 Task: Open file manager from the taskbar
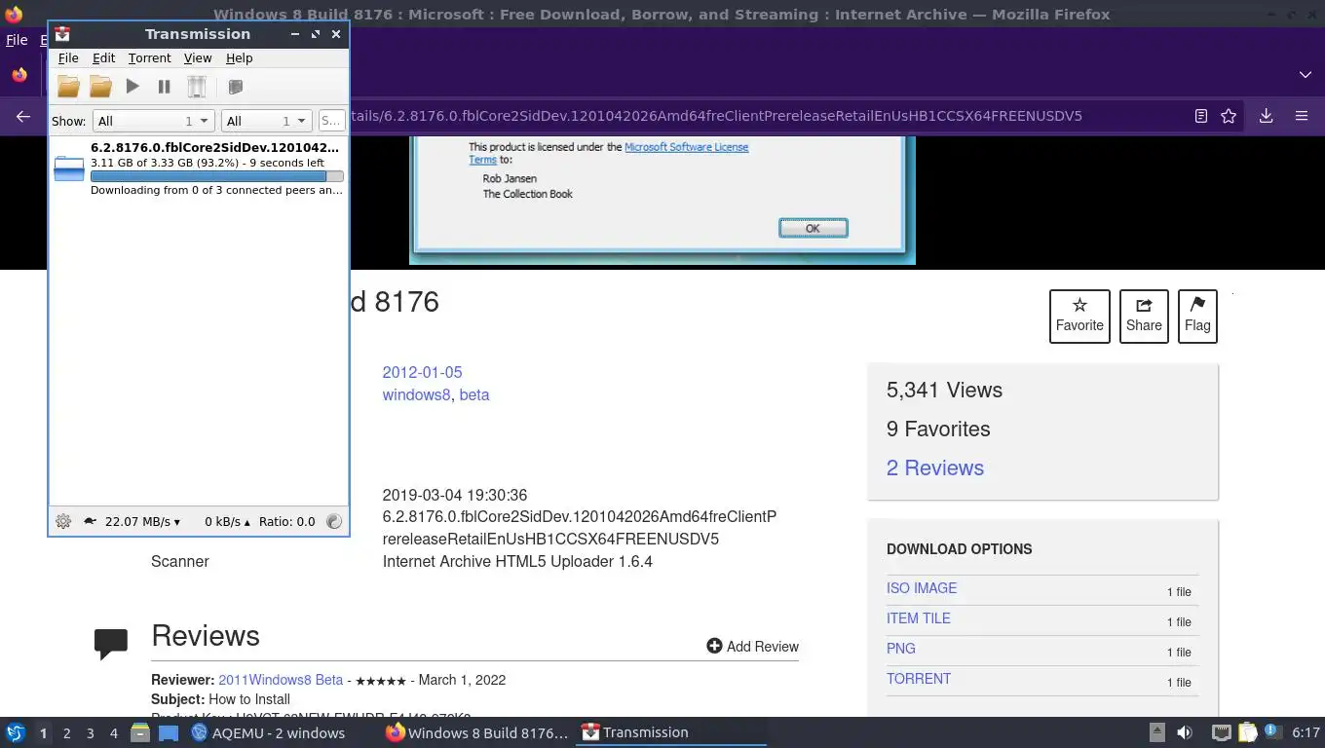pos(140,732)
